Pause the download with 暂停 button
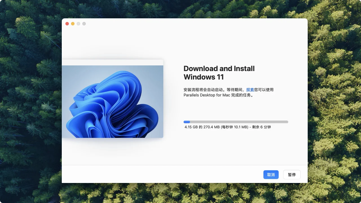 pyautogui.click(x=292, y=175)
